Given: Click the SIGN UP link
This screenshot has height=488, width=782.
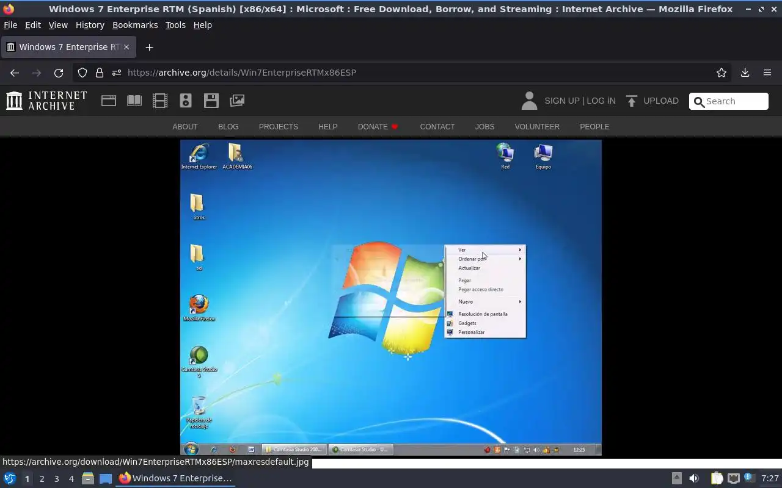Looking at the screenshot, I should pyautogui.click(x=561, y=101).
